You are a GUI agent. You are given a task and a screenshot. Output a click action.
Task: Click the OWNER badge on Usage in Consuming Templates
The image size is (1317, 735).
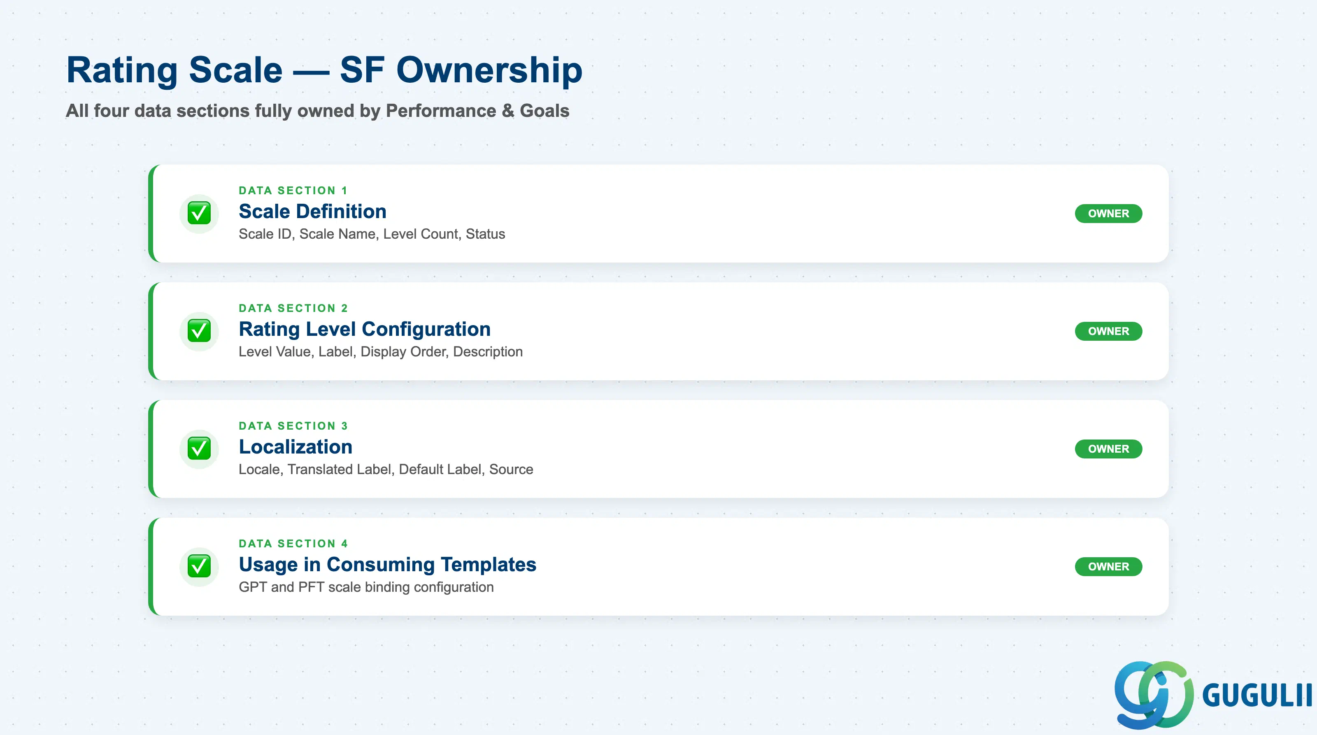[1108, 566]
